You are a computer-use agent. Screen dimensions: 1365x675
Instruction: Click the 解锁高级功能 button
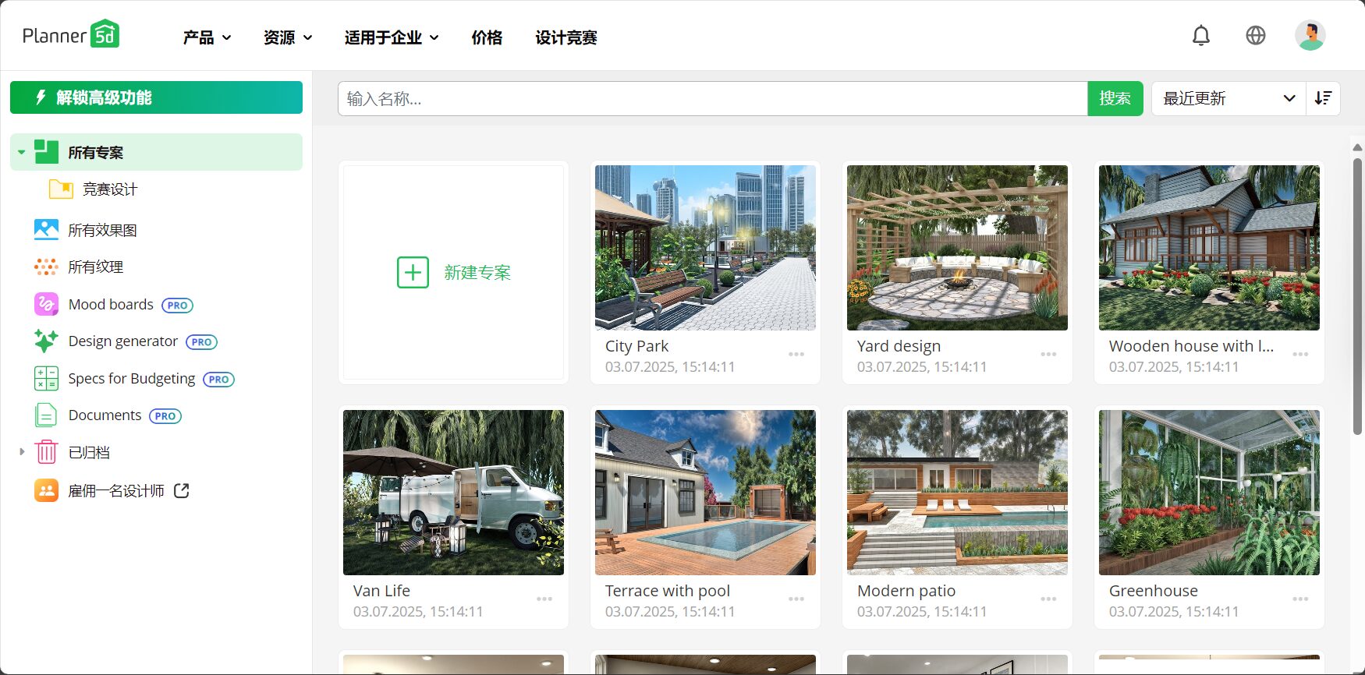[156, 97]
